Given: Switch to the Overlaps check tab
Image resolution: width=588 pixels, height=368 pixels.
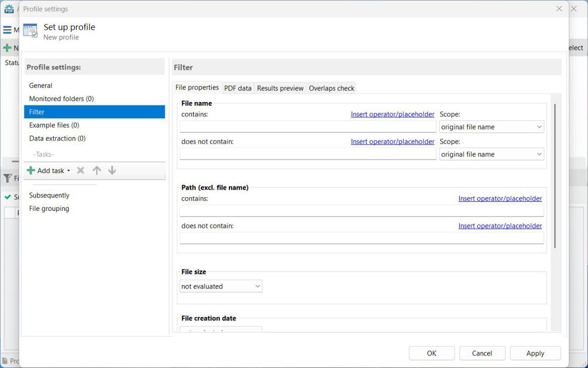Looking at the screenshot, I should point(331,88).
